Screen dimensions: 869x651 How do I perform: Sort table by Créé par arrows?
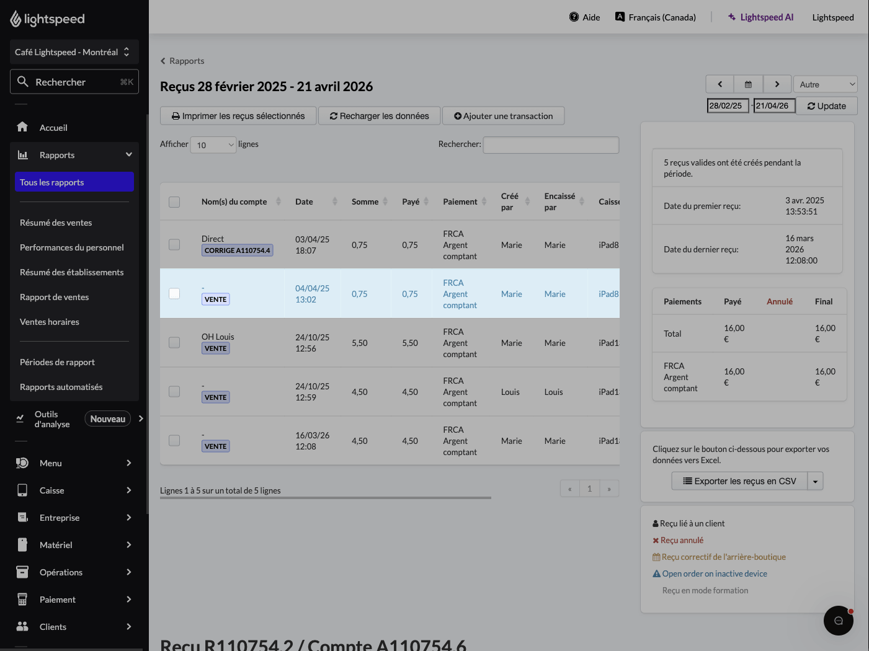tap(528, 201)
